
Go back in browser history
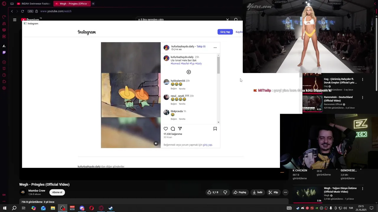pyautogui.click(x=12, y=11)
